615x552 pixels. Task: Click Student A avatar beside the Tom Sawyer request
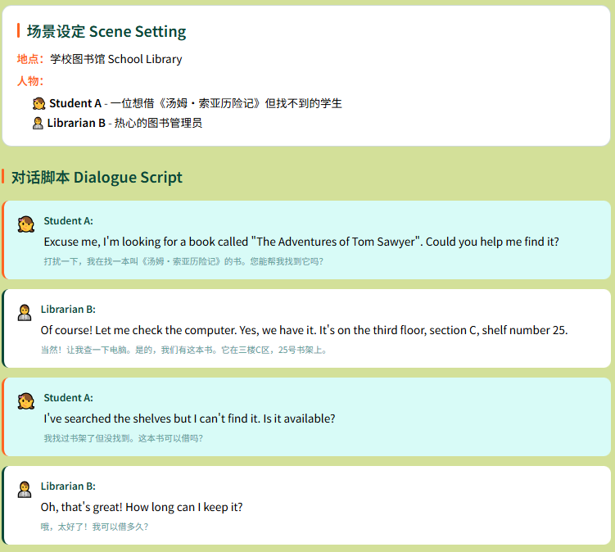(x=26, y=224)
